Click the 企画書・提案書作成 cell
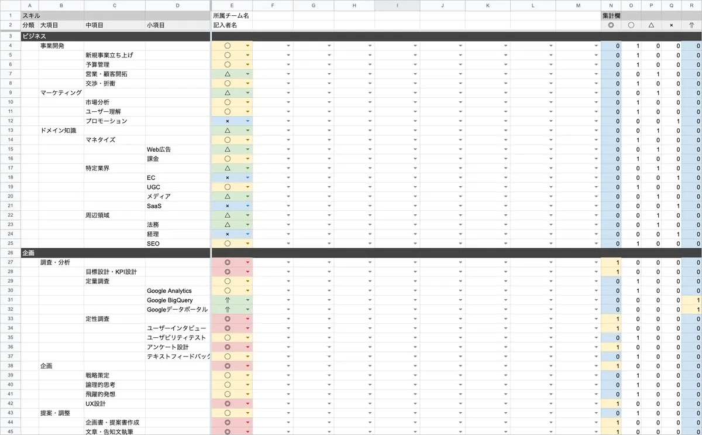 (x=115, y=423)
